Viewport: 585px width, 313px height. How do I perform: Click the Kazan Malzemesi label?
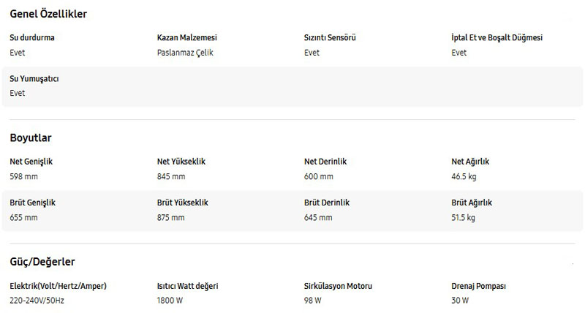click(x=187, y=37)
